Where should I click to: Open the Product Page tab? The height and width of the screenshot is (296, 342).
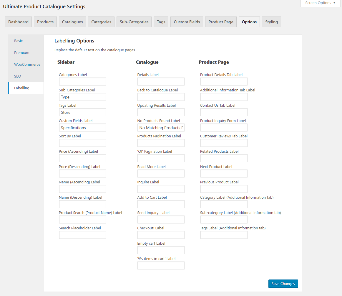point(221,22)
